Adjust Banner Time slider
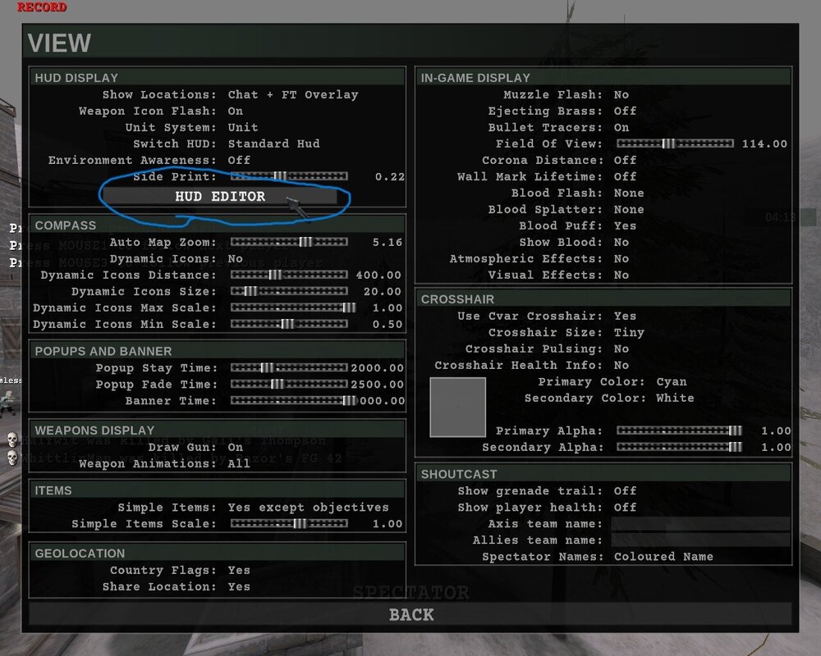 pyautogui.click(x=293, y=401)
